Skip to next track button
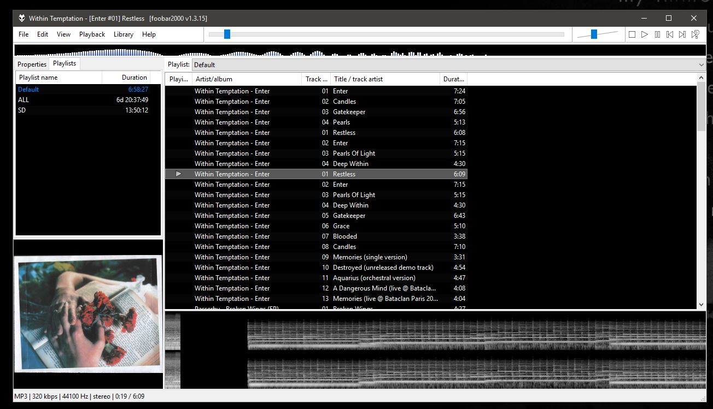The image size is (713, 409). [682, 34]
